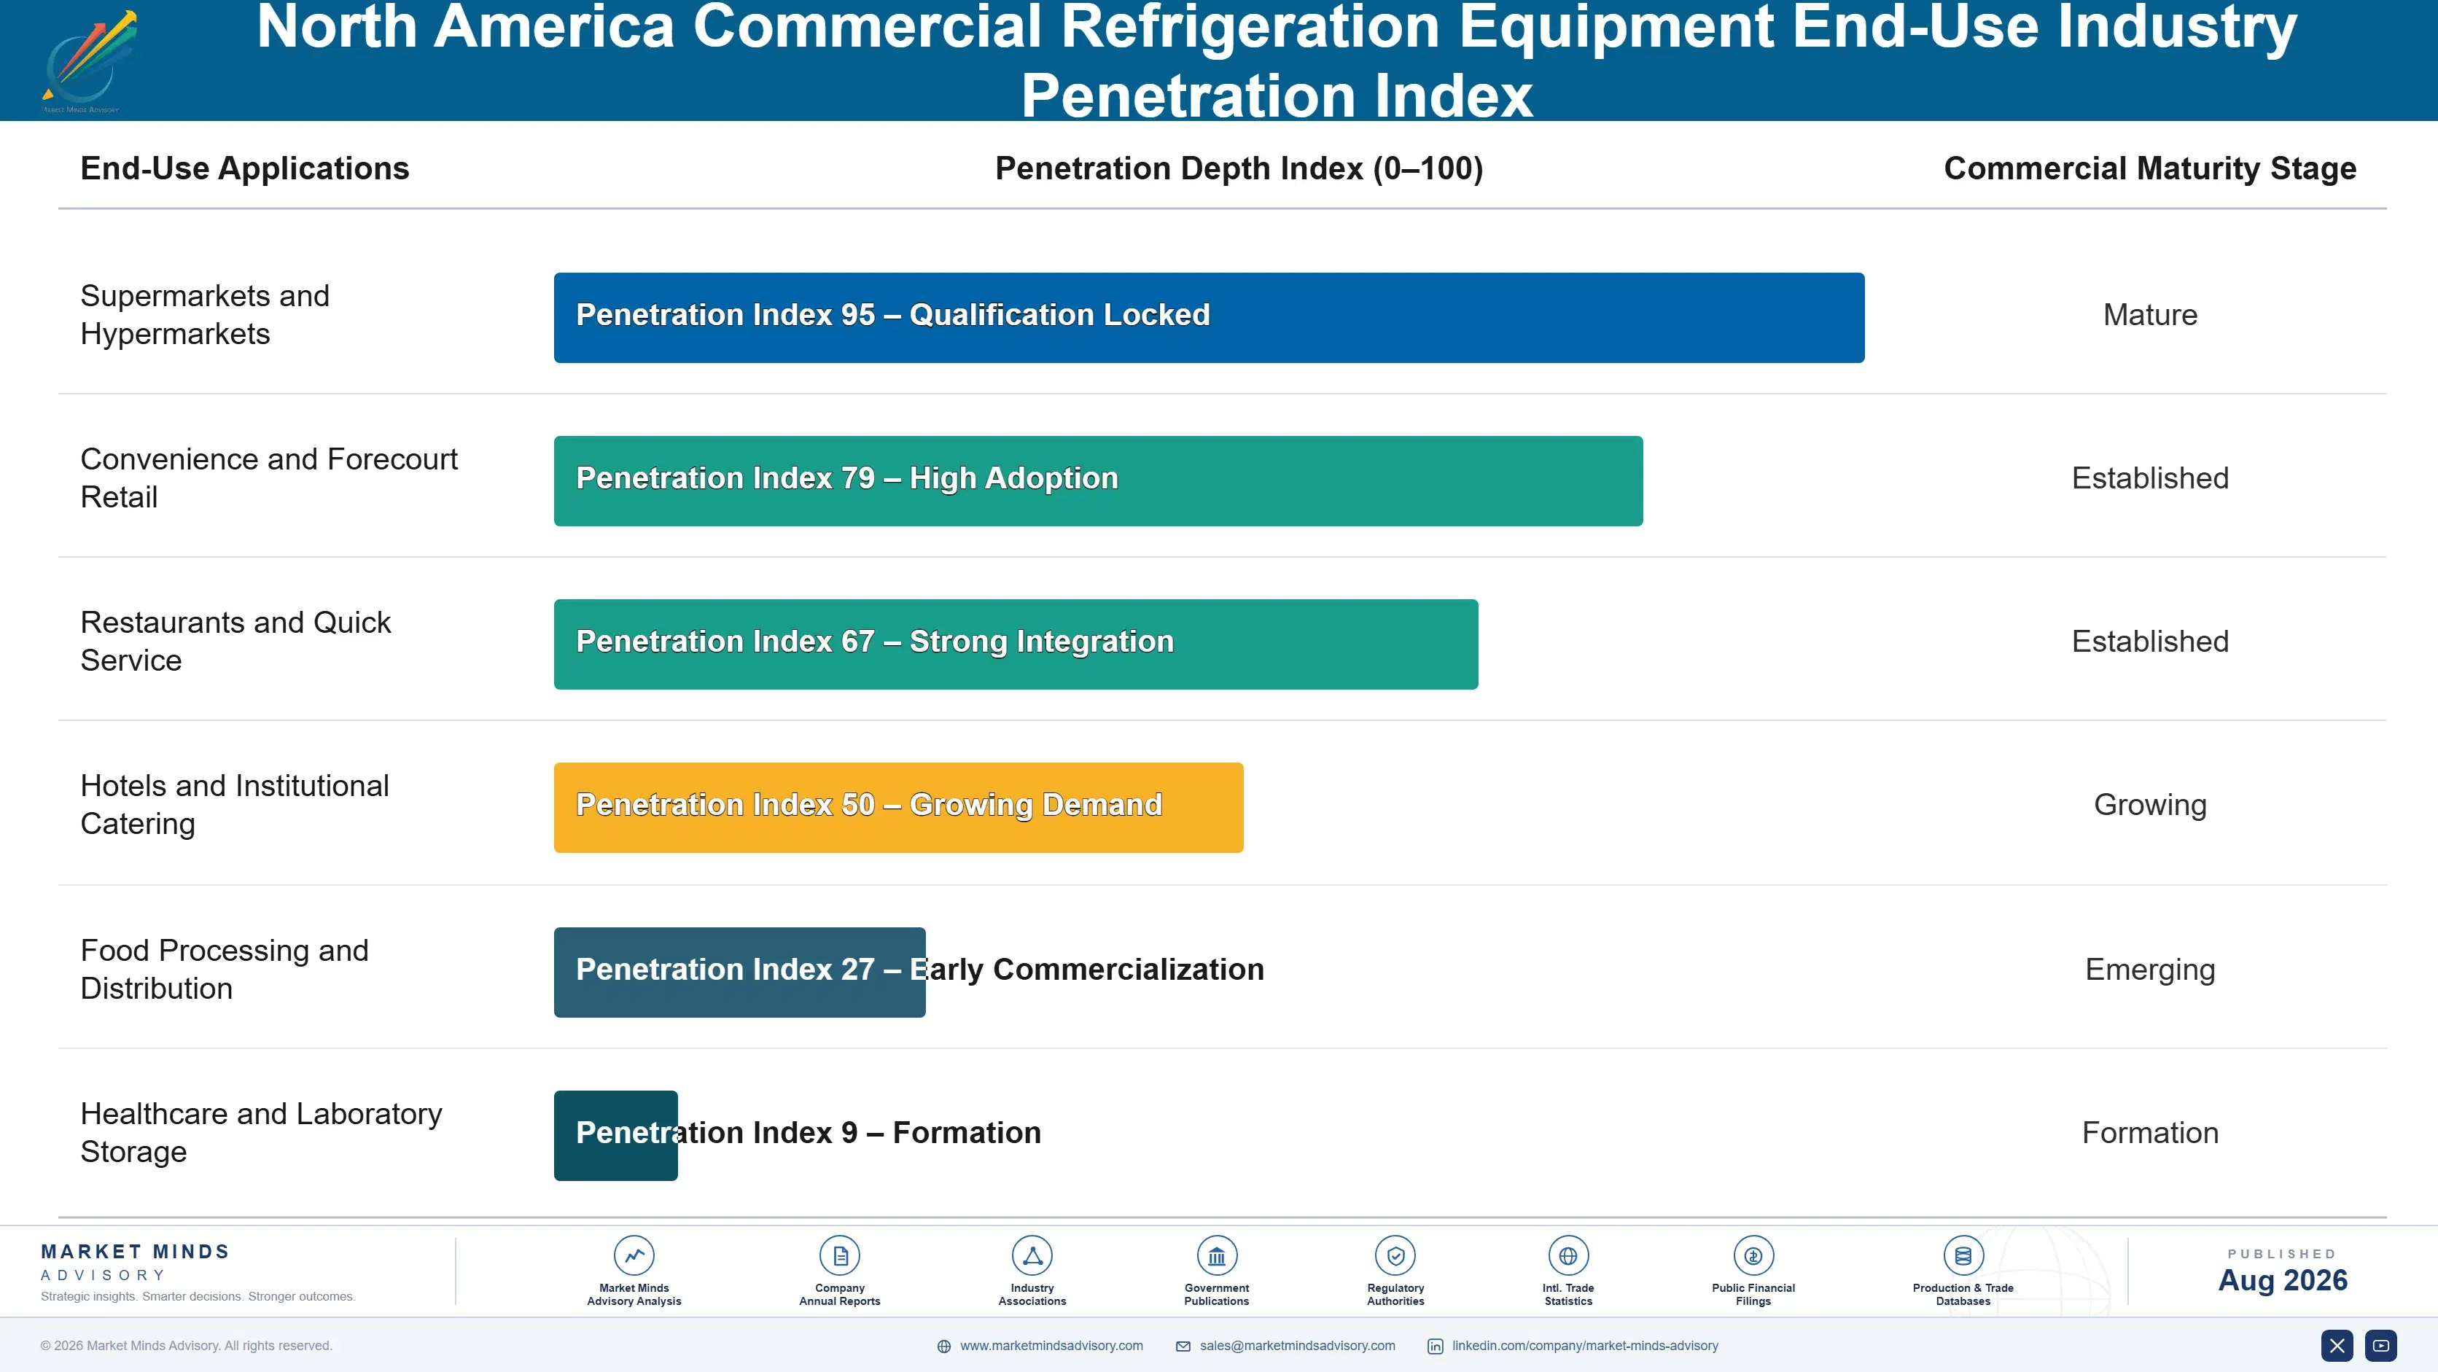Select Convenience and Forecourt Retail label

tap(269, 478)
